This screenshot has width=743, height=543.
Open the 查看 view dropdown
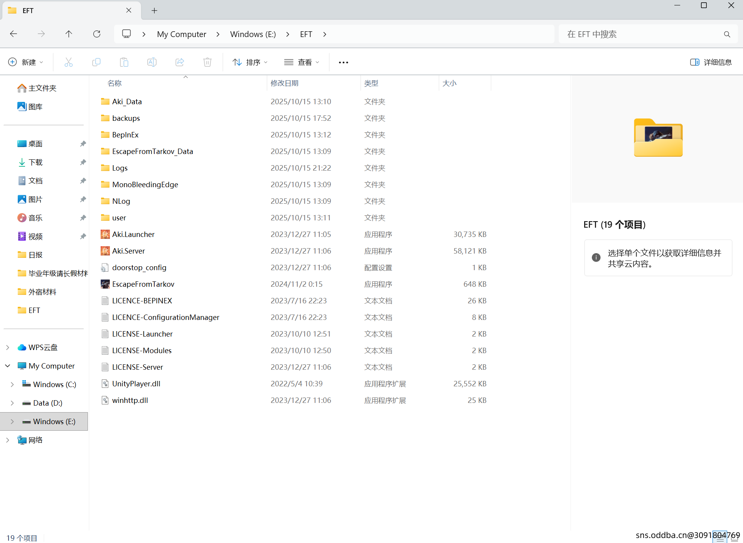tap(302, 62)
